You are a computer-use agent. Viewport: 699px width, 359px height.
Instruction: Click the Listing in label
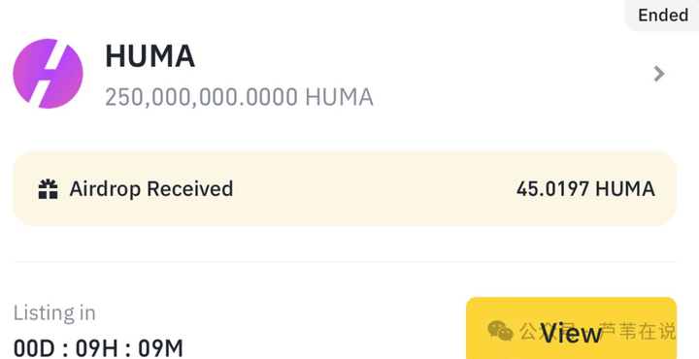(54, 312)
